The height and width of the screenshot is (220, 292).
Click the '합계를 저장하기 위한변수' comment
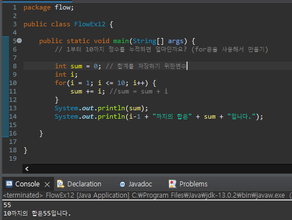click(146, 66)
